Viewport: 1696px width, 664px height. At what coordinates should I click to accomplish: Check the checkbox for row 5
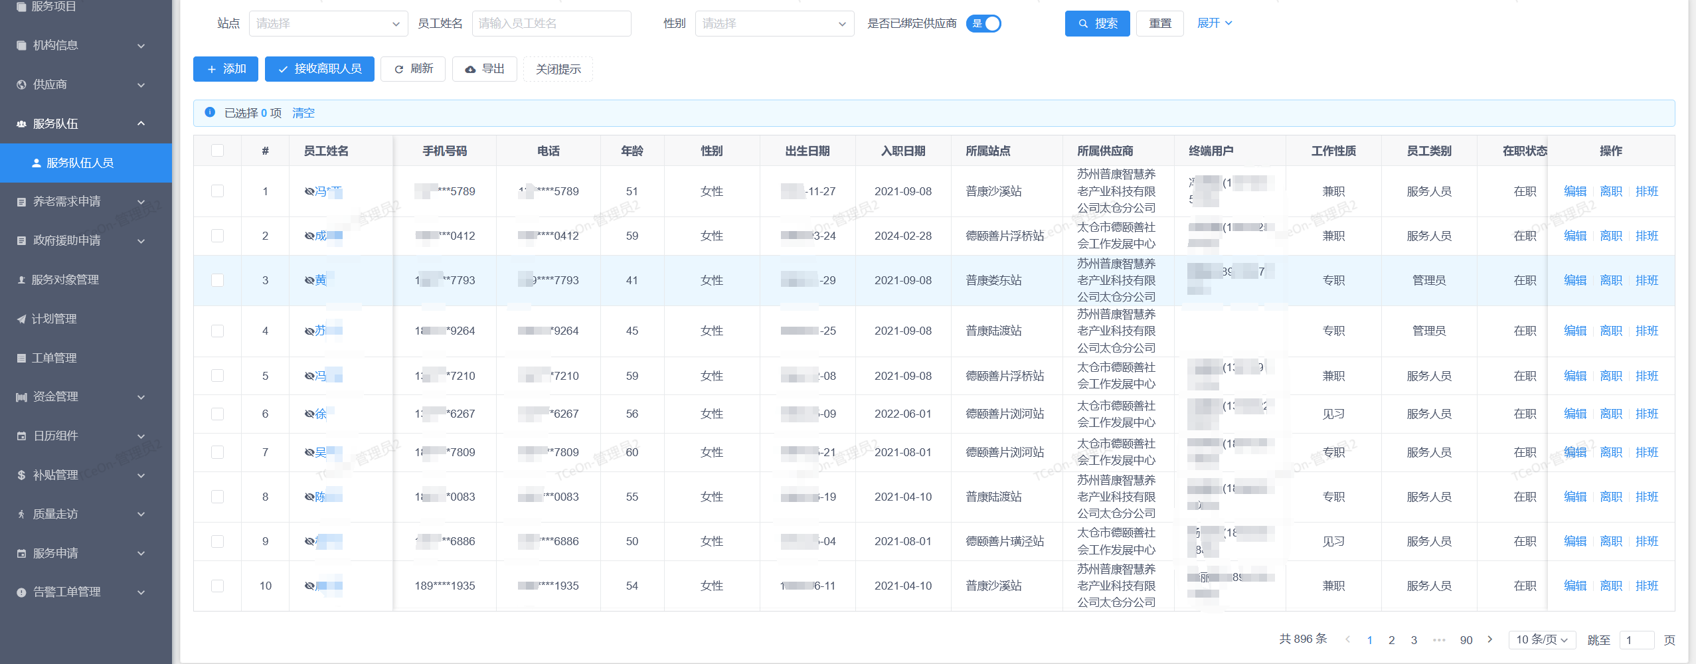pos(217,375)
